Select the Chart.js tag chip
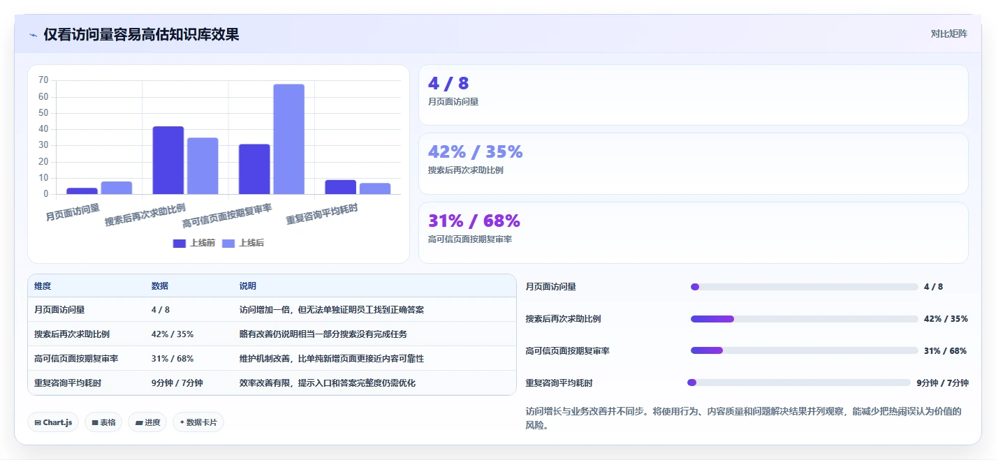Viewport: 996px width, 460px height. coord(53,422)
